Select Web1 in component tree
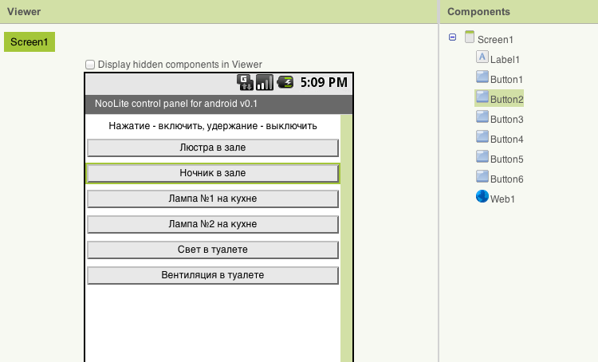Viewport: 598px width, 362px height. (502, 199)
